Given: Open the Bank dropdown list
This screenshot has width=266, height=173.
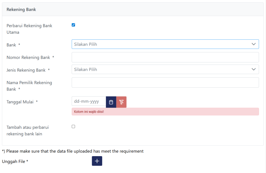Looking at the screenshot, I should point(165,44).
